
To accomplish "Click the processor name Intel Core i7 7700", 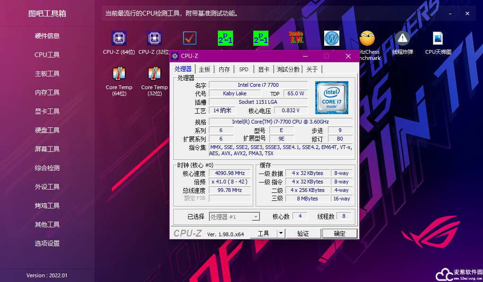I will tap(258, 85).
